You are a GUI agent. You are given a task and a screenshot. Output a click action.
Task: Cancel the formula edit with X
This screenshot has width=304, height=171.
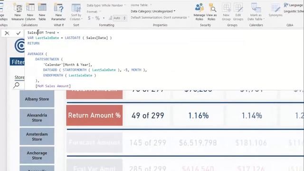[7, 33]
